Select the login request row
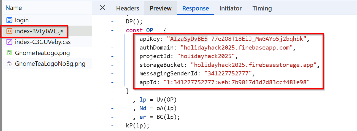The image size is (357, 131). click(22, 20)
